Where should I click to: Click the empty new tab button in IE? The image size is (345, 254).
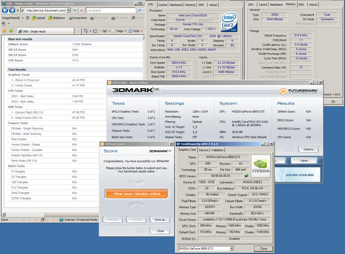(x=78, y=31)
